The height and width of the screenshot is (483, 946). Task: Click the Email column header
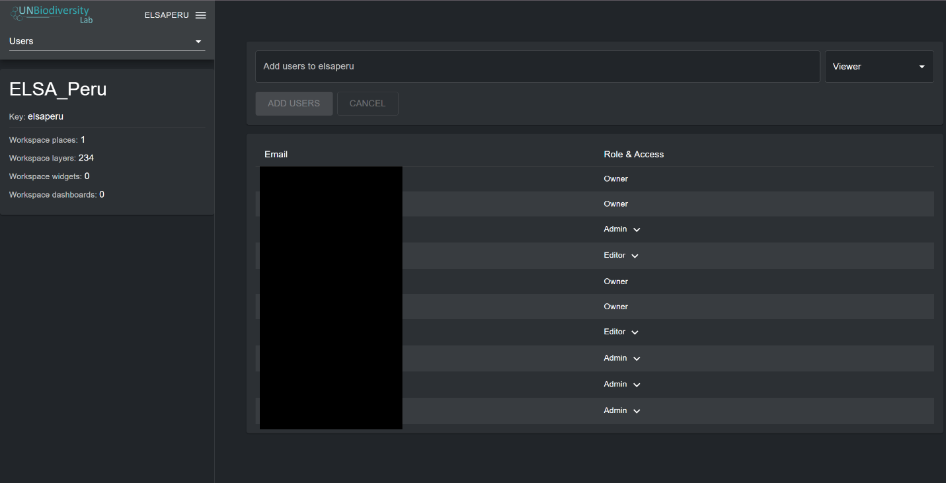(276, 155)
